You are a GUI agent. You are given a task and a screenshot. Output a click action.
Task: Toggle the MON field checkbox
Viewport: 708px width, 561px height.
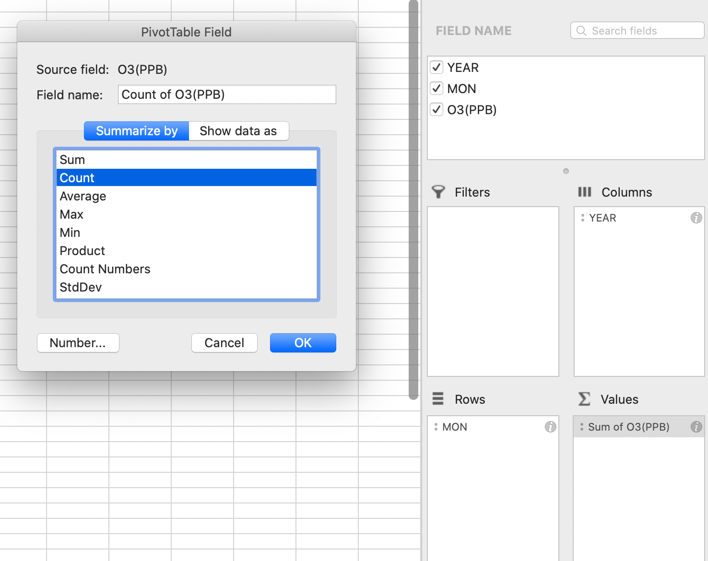[437, 89]
